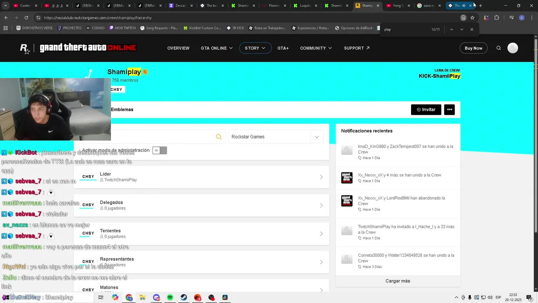Open the Opciones de AdBlock bookmark
The height and width of the screenshot is (303, 538).
[353, 28]
